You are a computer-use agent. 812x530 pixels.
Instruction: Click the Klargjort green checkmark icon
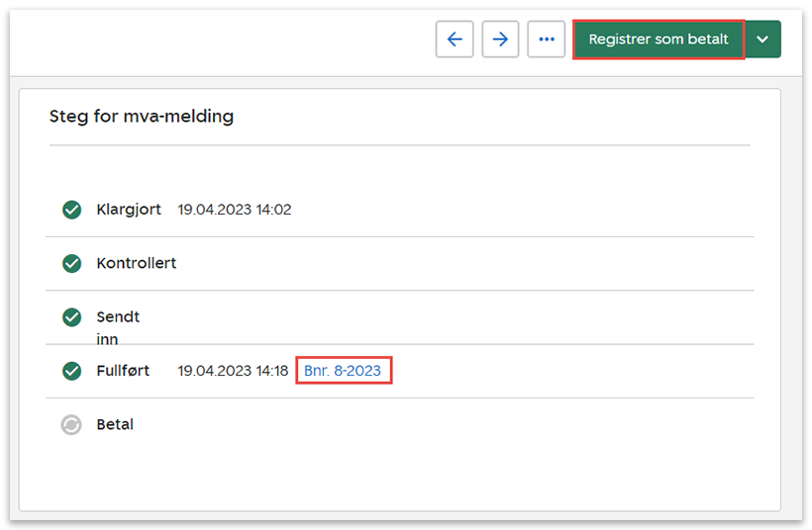tap(71, 210)
